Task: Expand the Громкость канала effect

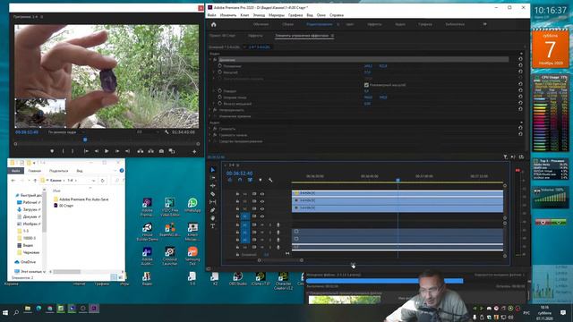Action: (x=210, y=135)
